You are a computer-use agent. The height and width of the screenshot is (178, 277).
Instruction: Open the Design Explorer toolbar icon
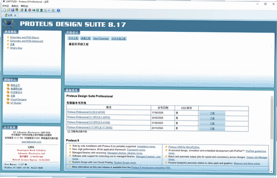point(41,10)
